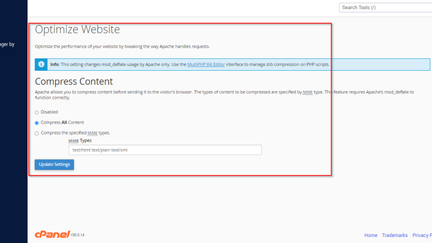
Task: Click the cPanel version number 106.0.14
Action: pos(77,235)
